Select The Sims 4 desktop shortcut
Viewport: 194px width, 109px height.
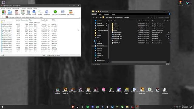149,90
